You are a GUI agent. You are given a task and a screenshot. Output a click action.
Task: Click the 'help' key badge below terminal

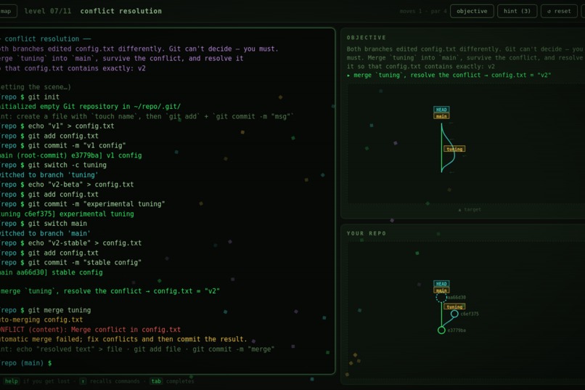point(11,381)
